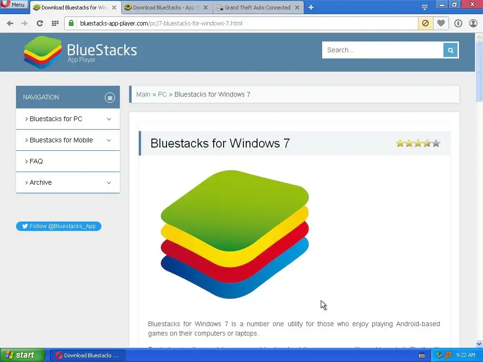This screenshot has width=483, height=362.
Task: Click the Bluestacks for Windows 7 heading
Action: pyautogui.click(x=220, y=143)
